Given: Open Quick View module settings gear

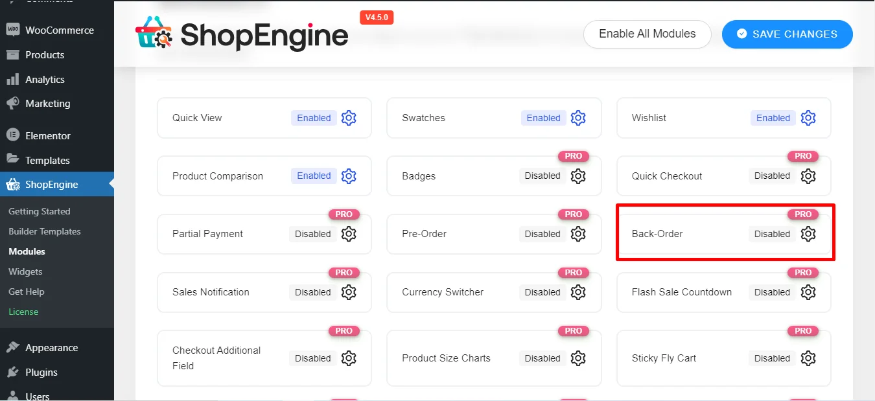Looking at the screenshot, I should tap(349, 118).
